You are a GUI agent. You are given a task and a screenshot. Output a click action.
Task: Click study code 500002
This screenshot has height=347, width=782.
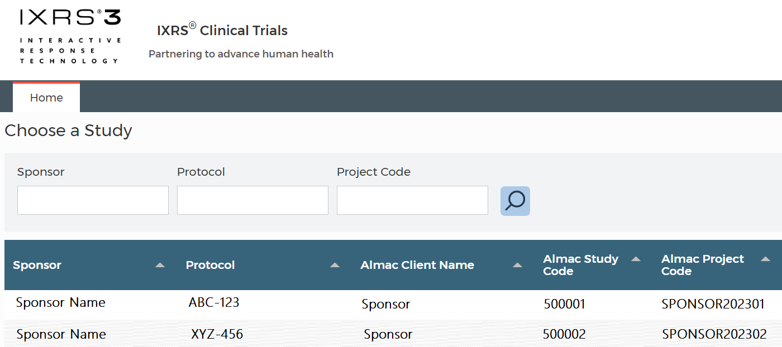click(x=564, y=335)
